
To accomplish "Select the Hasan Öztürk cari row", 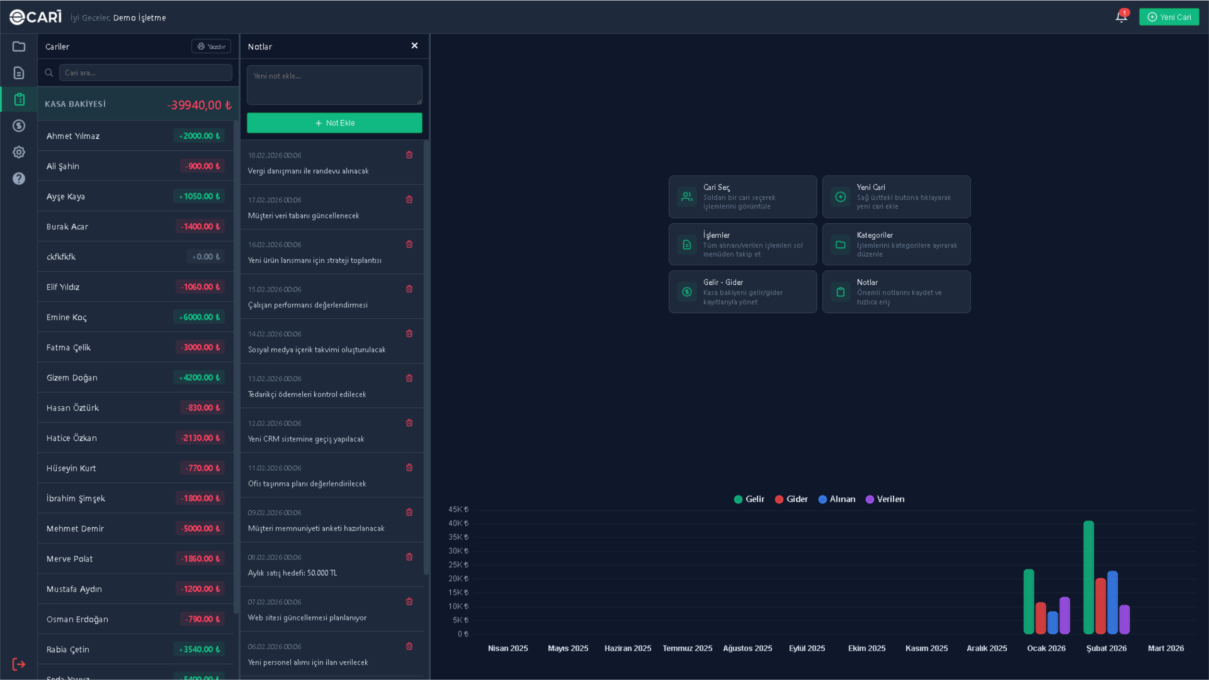I will pos(136,408).
